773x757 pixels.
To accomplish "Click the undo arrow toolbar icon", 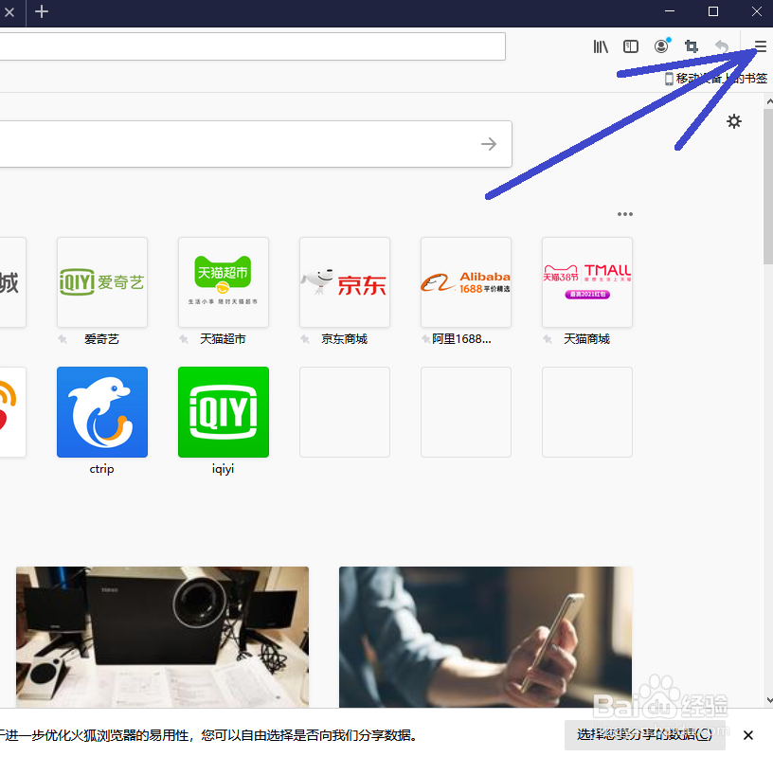I will (x=722, y=46).
